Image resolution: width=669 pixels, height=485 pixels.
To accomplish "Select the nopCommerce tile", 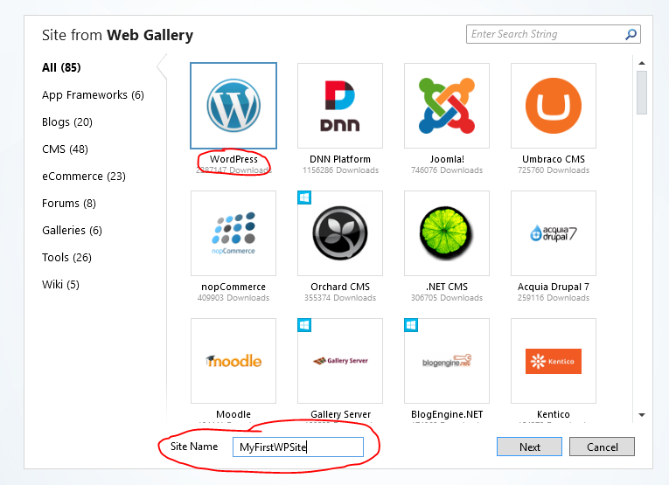I will (233, 233).
